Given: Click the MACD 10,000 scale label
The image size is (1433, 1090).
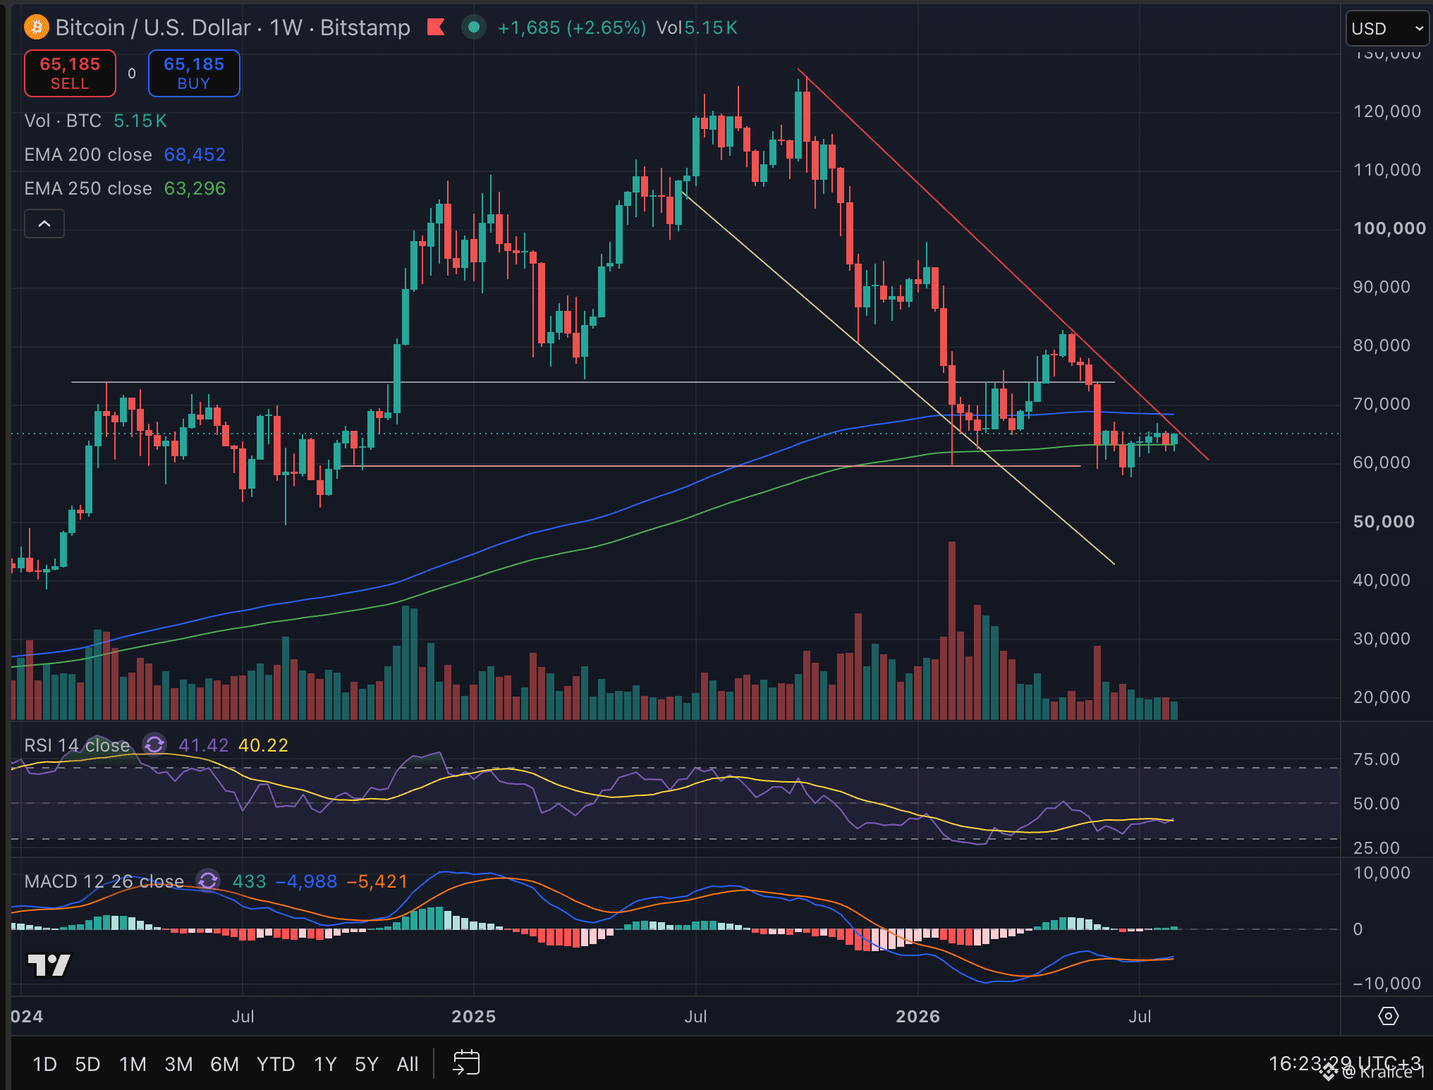Looking at the screenshot, I should 1382,872.
